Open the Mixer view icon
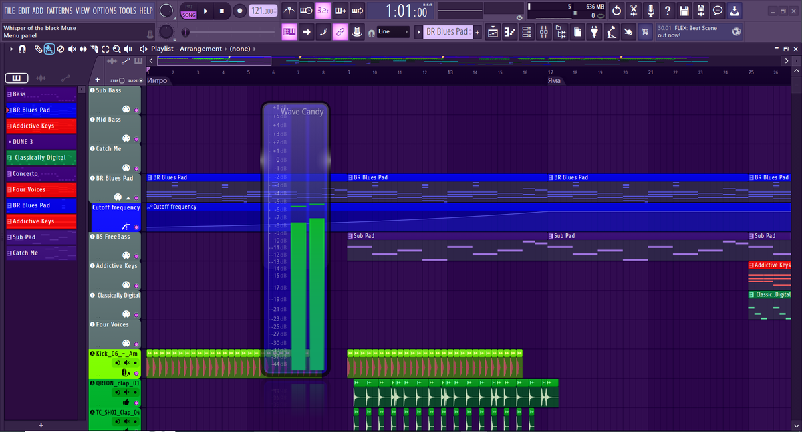Screen dimensions: 802x432 543,31
